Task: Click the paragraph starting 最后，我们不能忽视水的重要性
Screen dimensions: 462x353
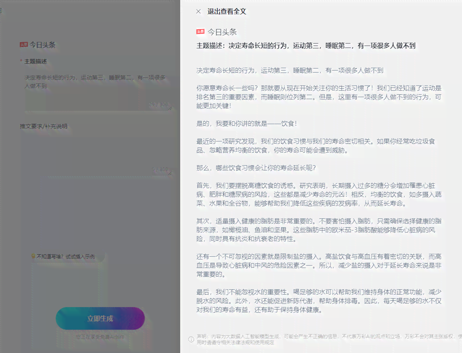Action: coord(319,301)
